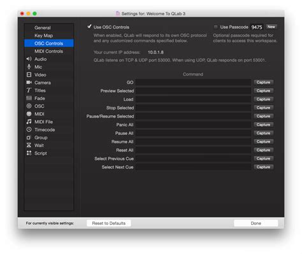Open the Script settings label
This screenshot has height=254, width=302.
[41, 153]
